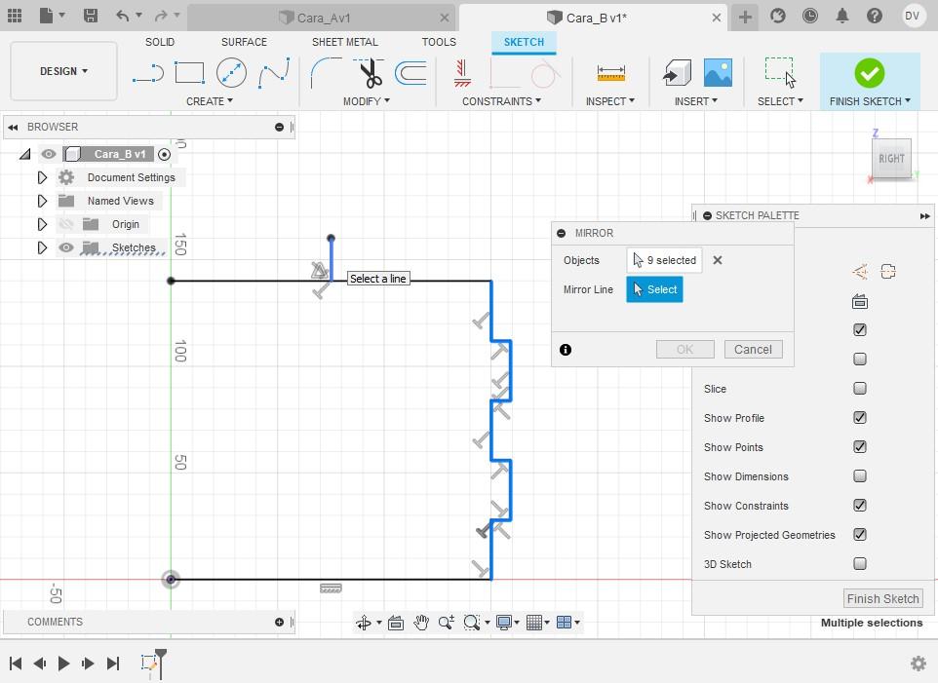Screen dimensions: 938x683
Task: Toggle the Show Profile checkbox
Action: click(860, 418)
